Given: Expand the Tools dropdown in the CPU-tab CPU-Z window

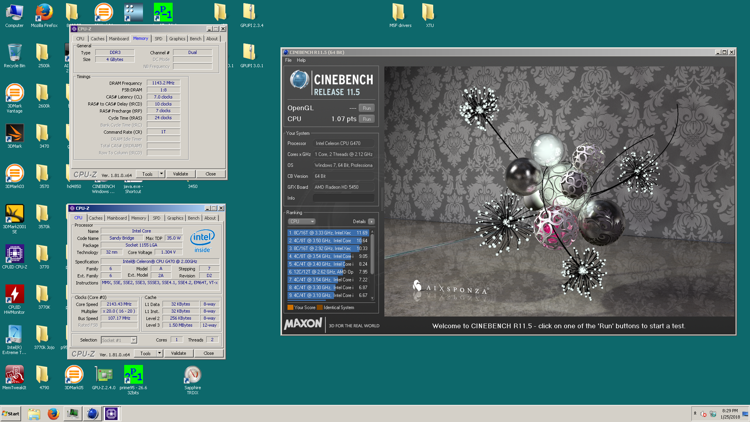Looking at the screenshot, I should 159,353.
